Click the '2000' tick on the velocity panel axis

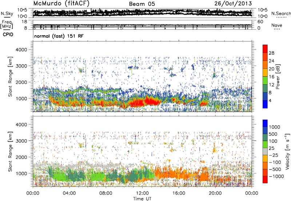[x=21, y=157]
